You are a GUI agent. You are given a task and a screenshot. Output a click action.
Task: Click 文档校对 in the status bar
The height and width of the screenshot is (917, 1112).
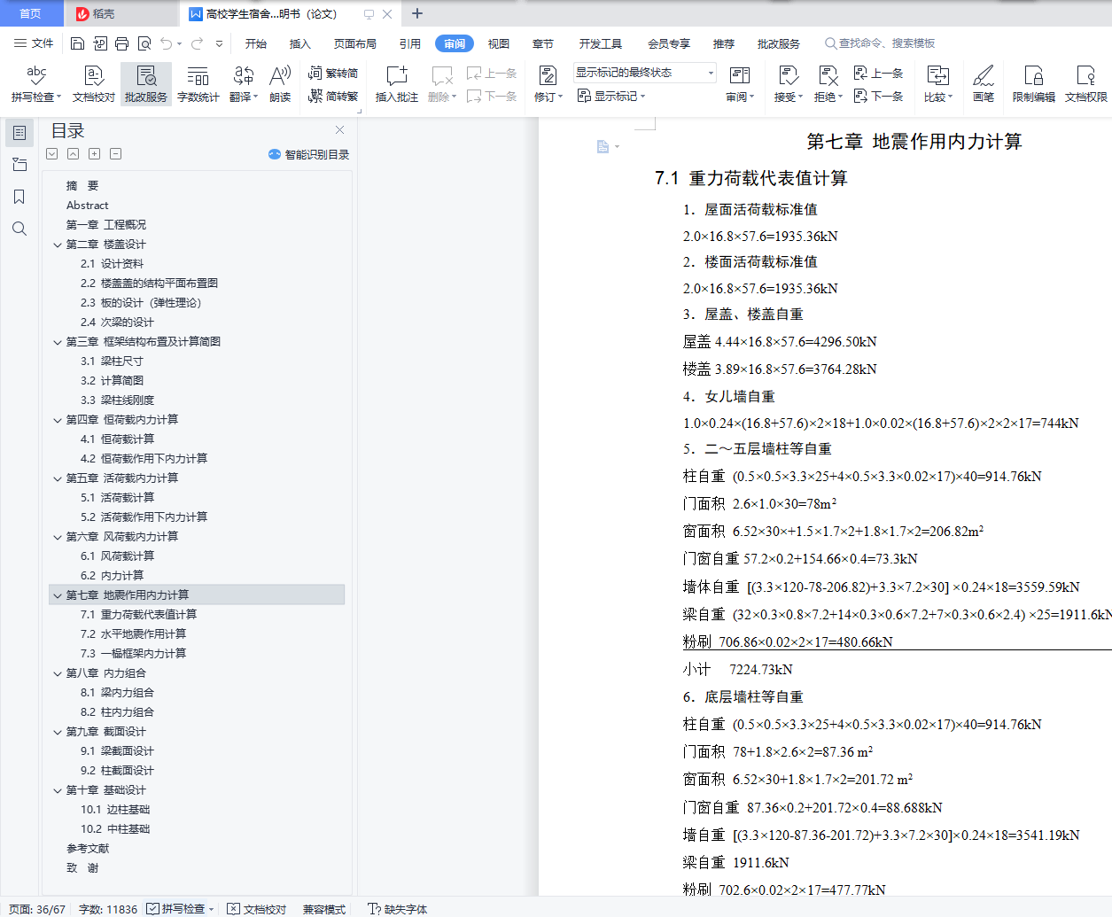(x=257, y=909)
